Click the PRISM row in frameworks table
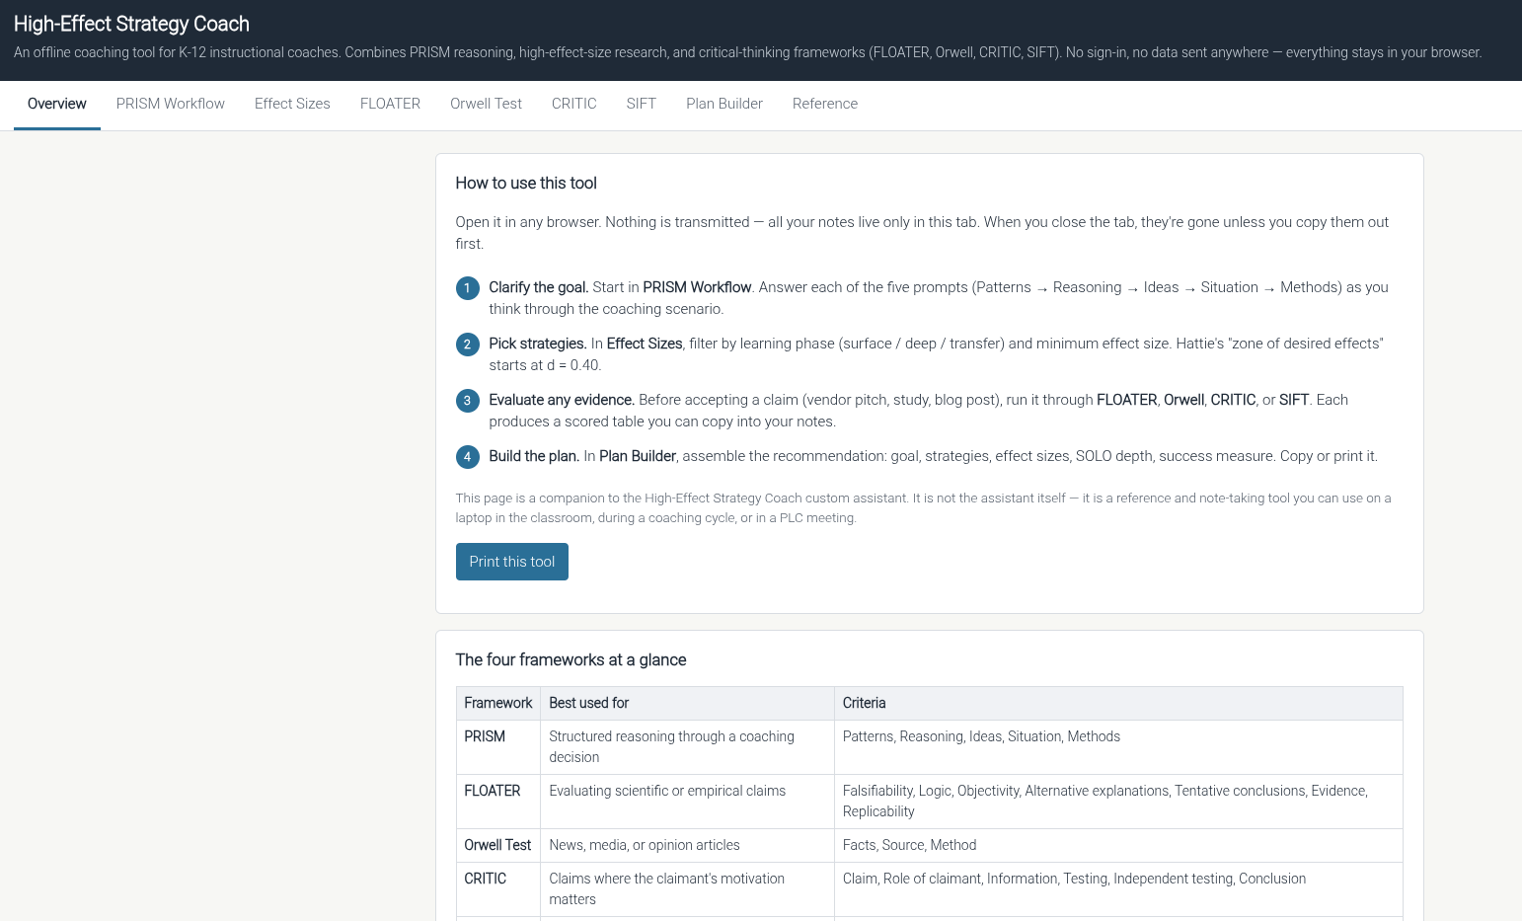The height and width of the screenshot is (921, 1522). (x=485, y=736)
